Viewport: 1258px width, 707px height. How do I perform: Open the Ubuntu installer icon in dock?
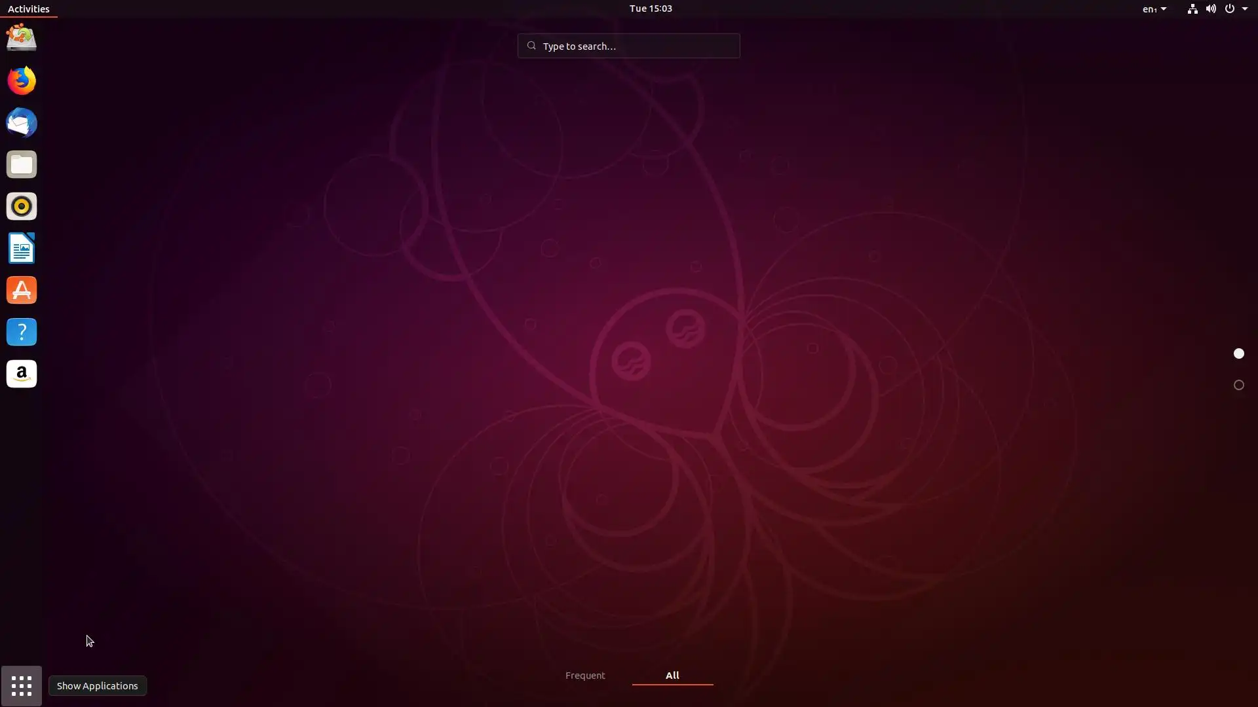click(22, 38)
